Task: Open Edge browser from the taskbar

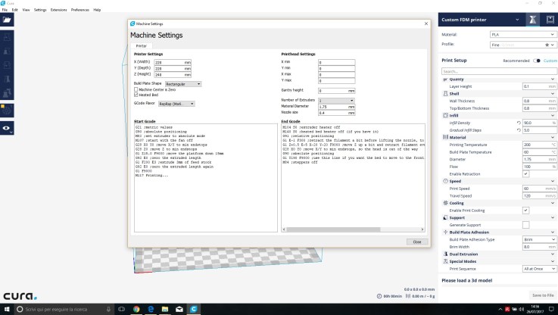Action: point(151,309)
